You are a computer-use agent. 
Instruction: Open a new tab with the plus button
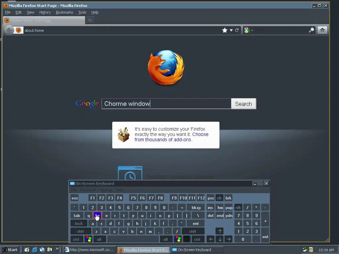coord(90,20)
